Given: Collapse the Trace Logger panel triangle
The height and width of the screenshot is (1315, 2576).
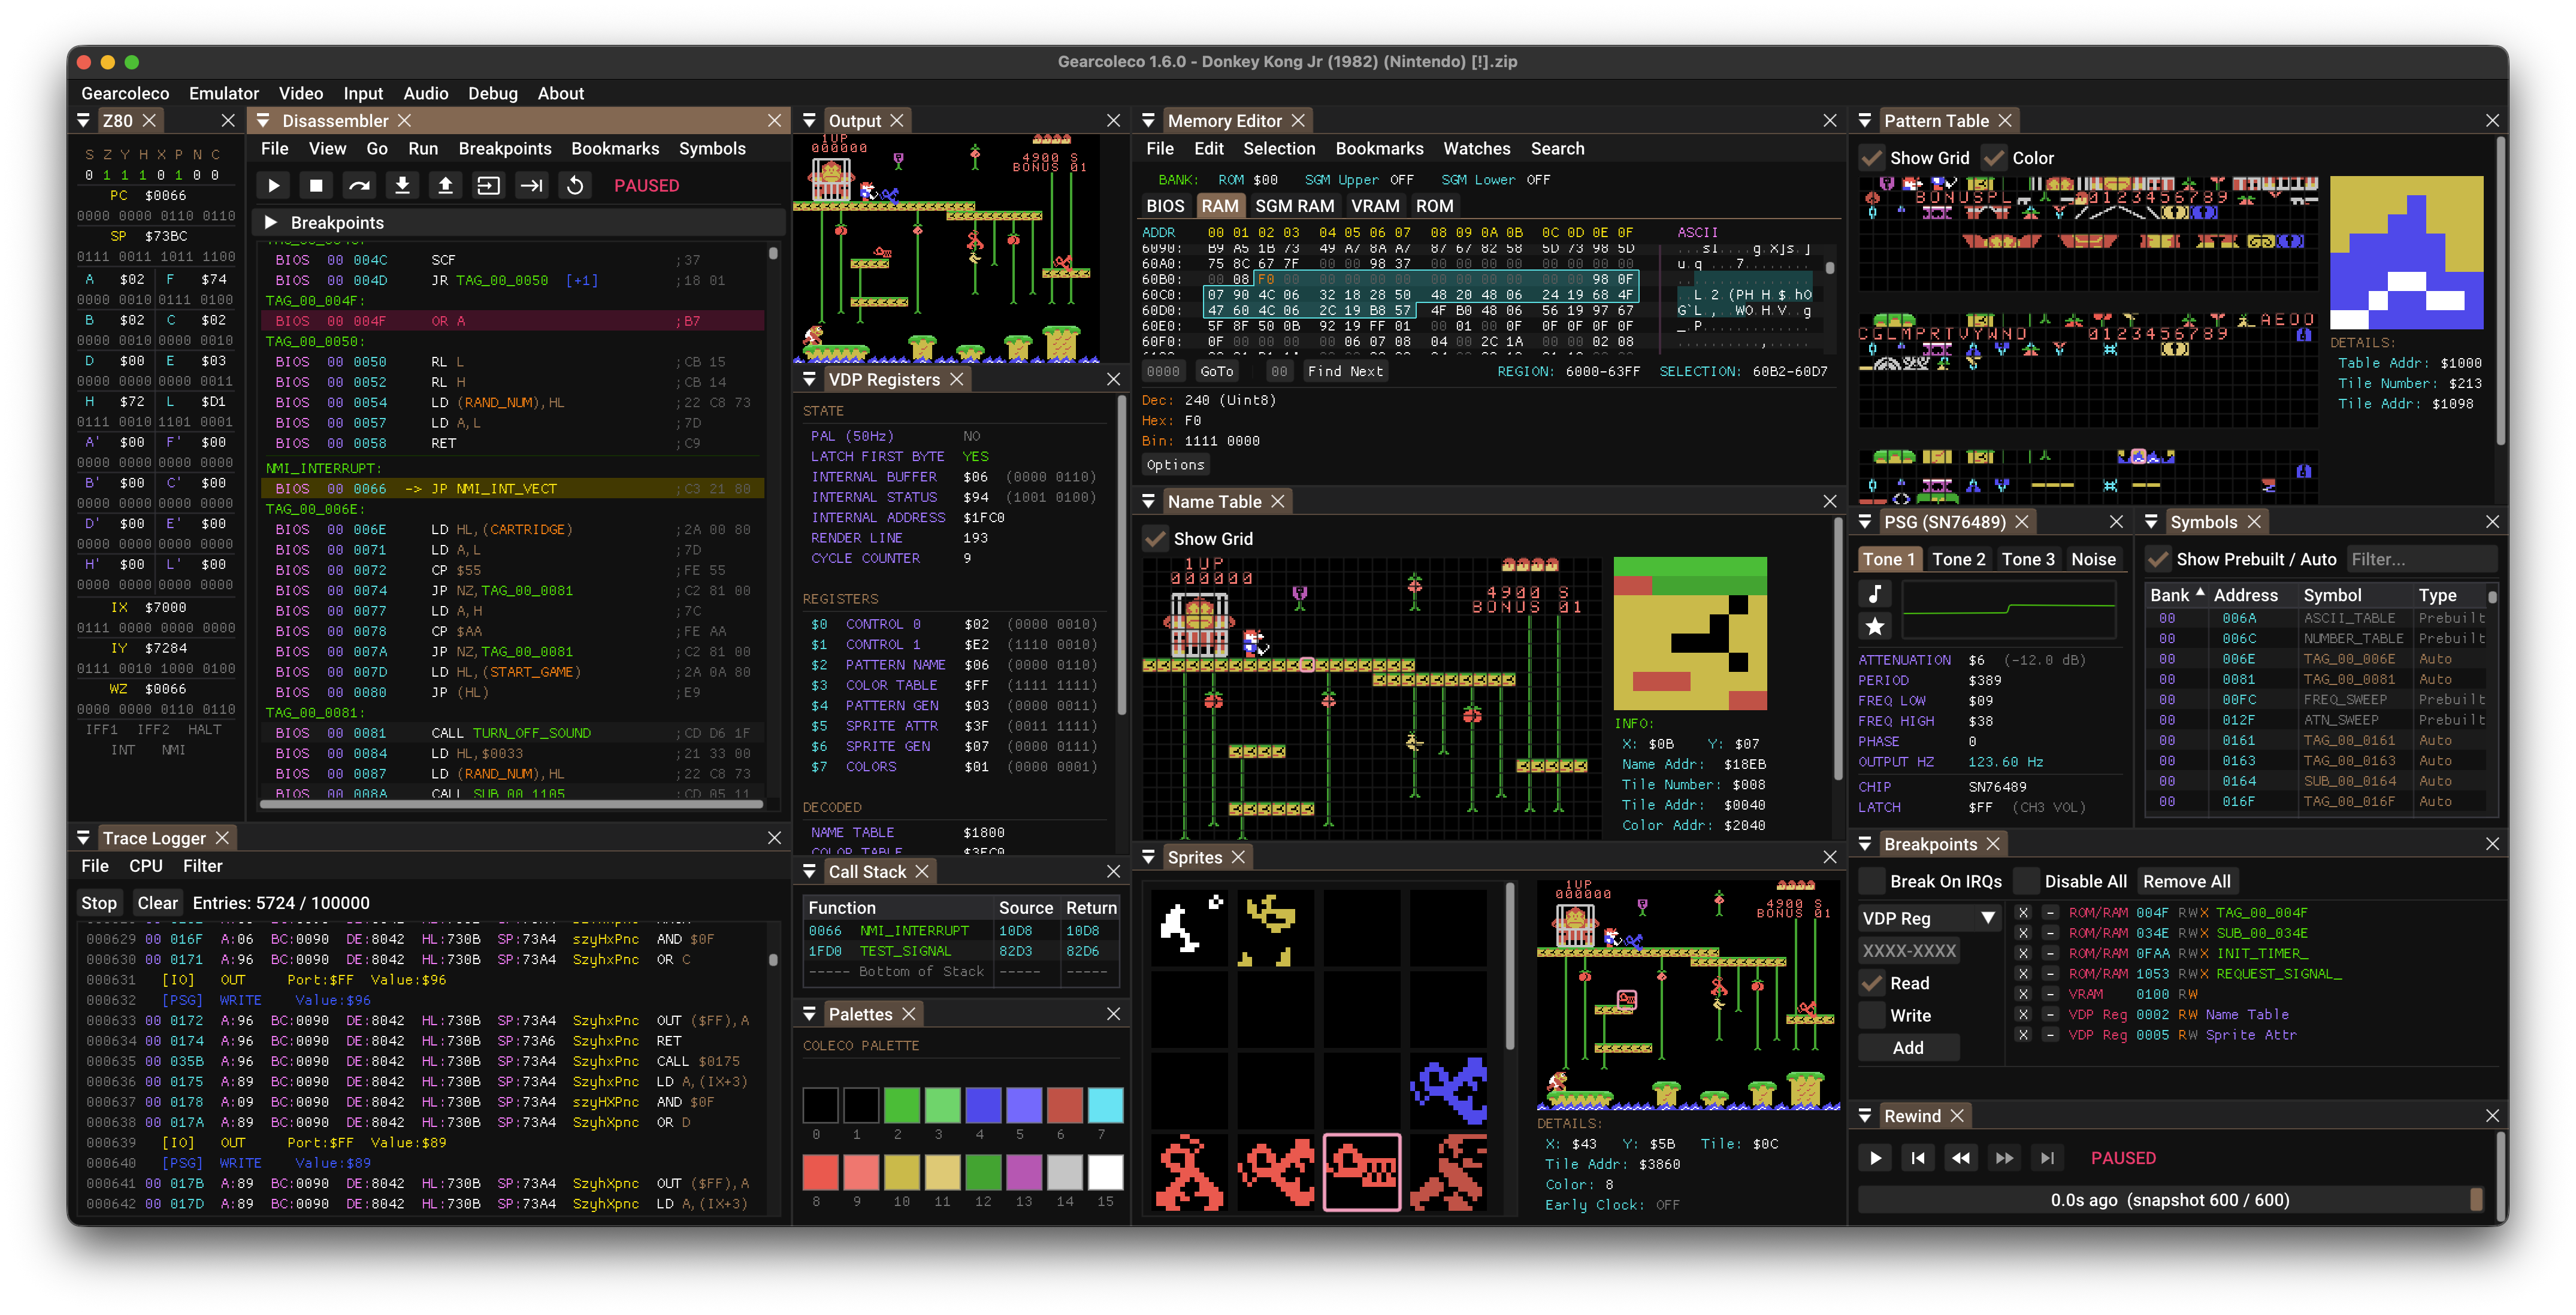Looking at the screenshot, I should [x=84, y=838].
